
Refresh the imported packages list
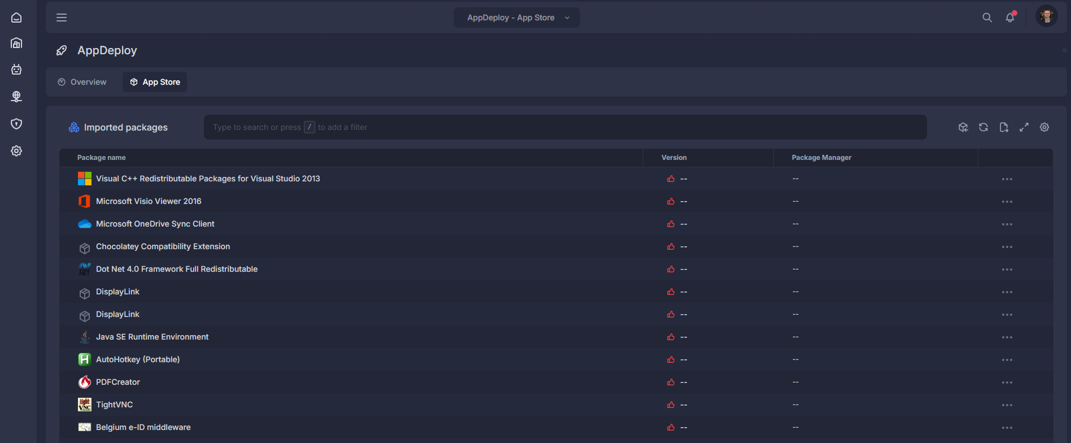pos(983,127)
